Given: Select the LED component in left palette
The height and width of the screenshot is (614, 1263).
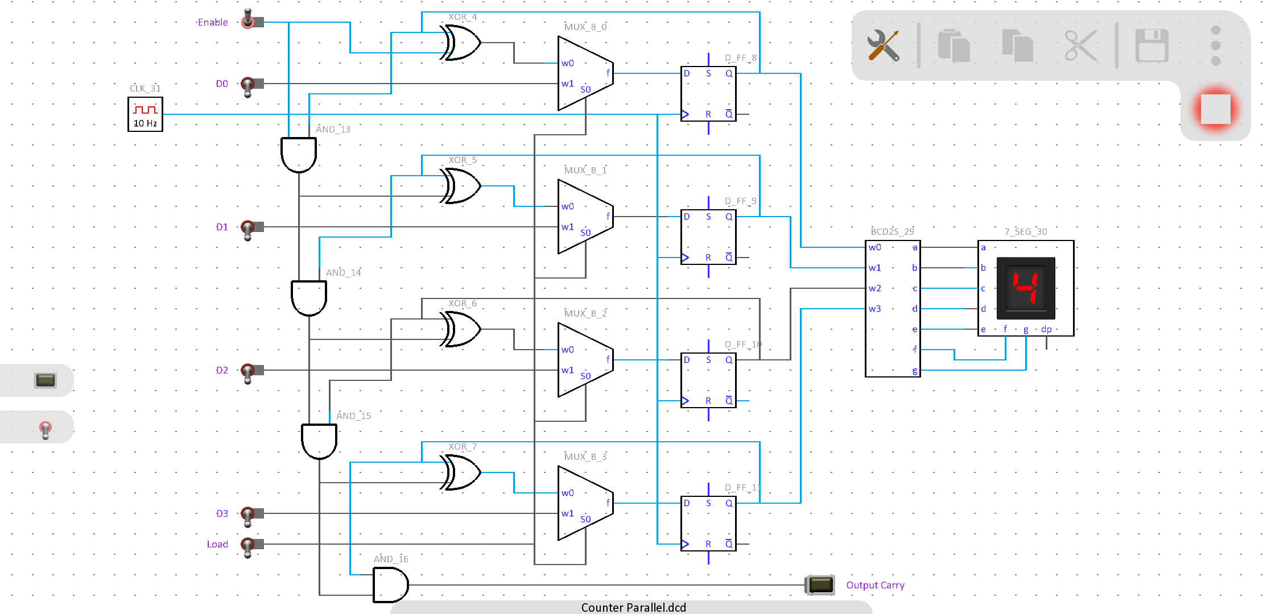Looking at the screenshot, I should coord(45,380).
